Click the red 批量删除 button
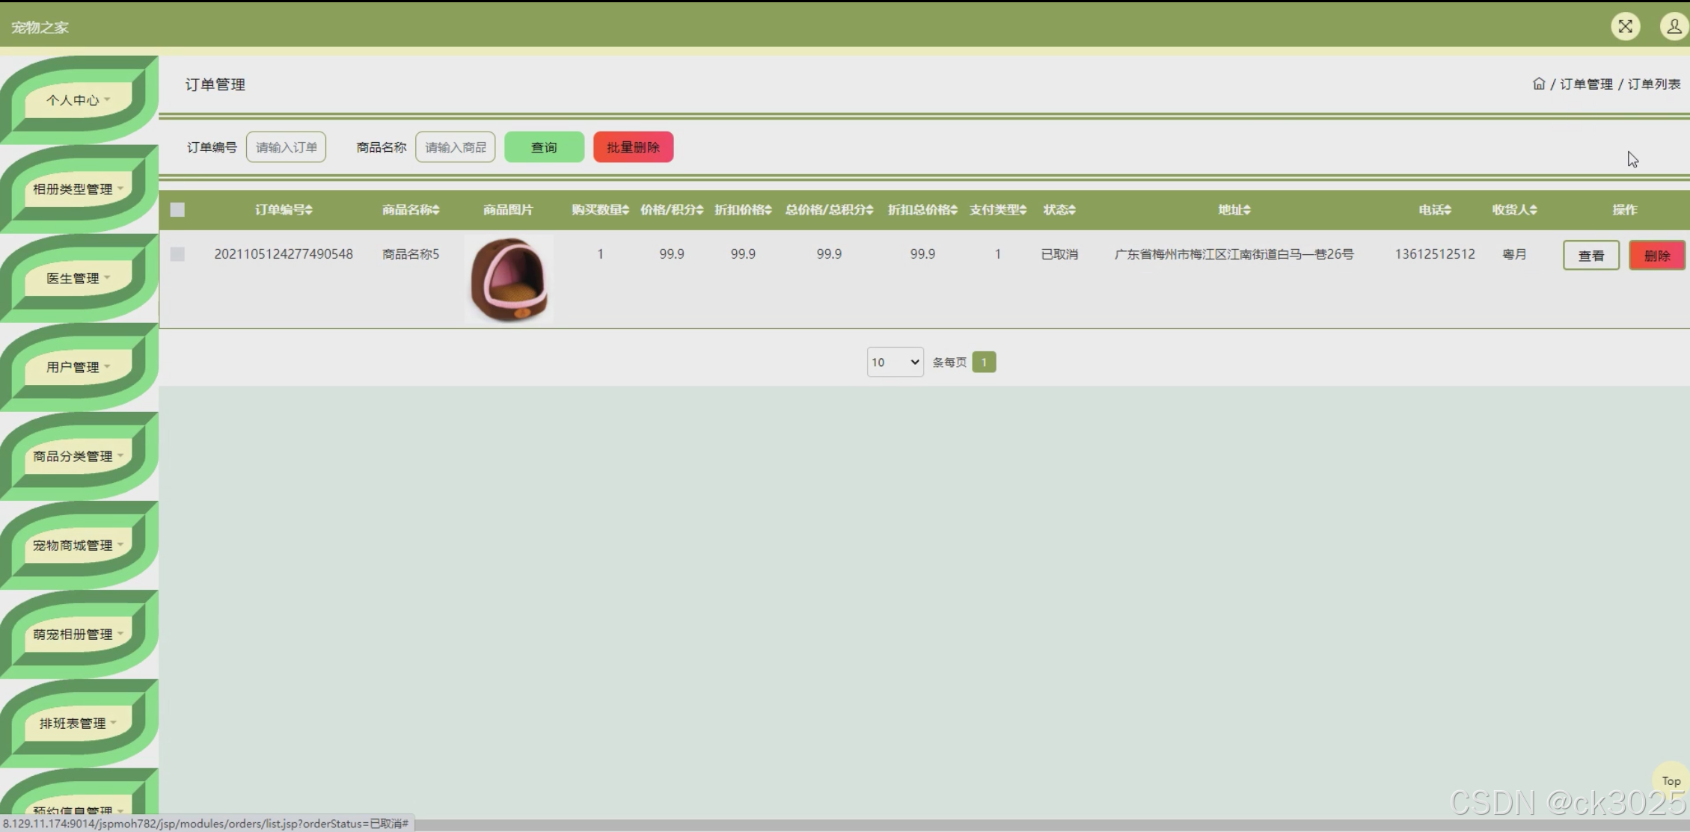The width and height of the screenshot is (1690, 832). tap(633, 147)
